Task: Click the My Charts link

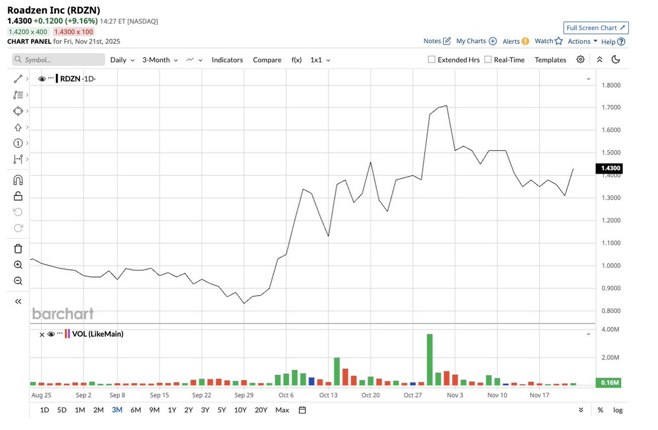Action: (471, 41)
